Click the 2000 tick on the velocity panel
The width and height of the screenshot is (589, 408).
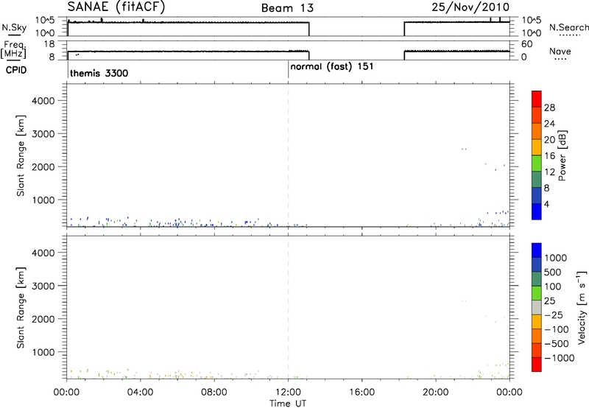43,319
